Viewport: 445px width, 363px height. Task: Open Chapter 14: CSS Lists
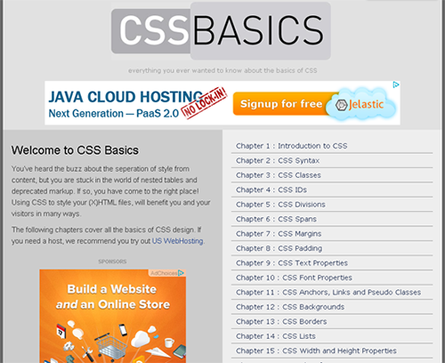pos(276,336)
